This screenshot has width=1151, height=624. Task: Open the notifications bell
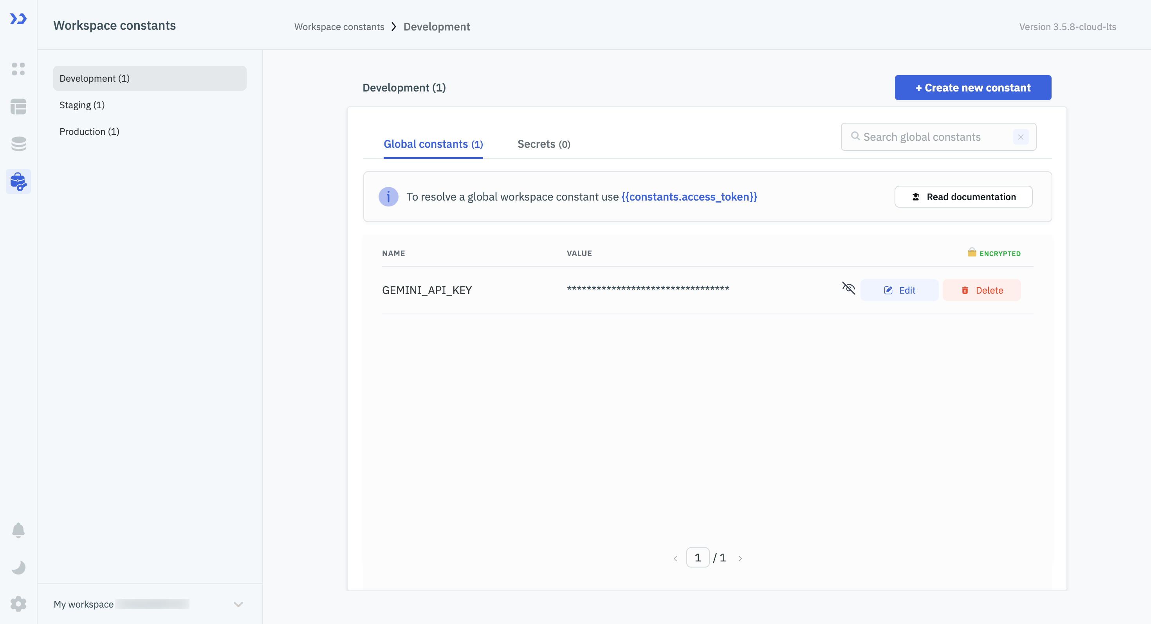[18, 530]
